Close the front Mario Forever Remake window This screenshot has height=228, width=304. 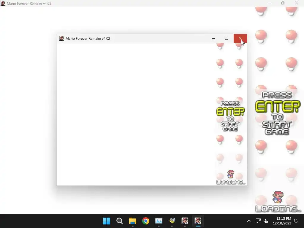tap(240, 38)
